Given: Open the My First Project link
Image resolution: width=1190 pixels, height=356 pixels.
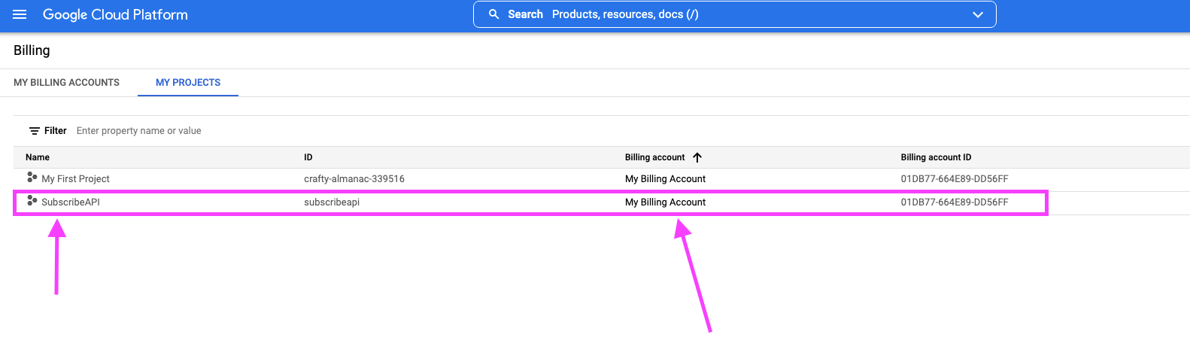Looking at the screenshot, I should pos(75,179).
